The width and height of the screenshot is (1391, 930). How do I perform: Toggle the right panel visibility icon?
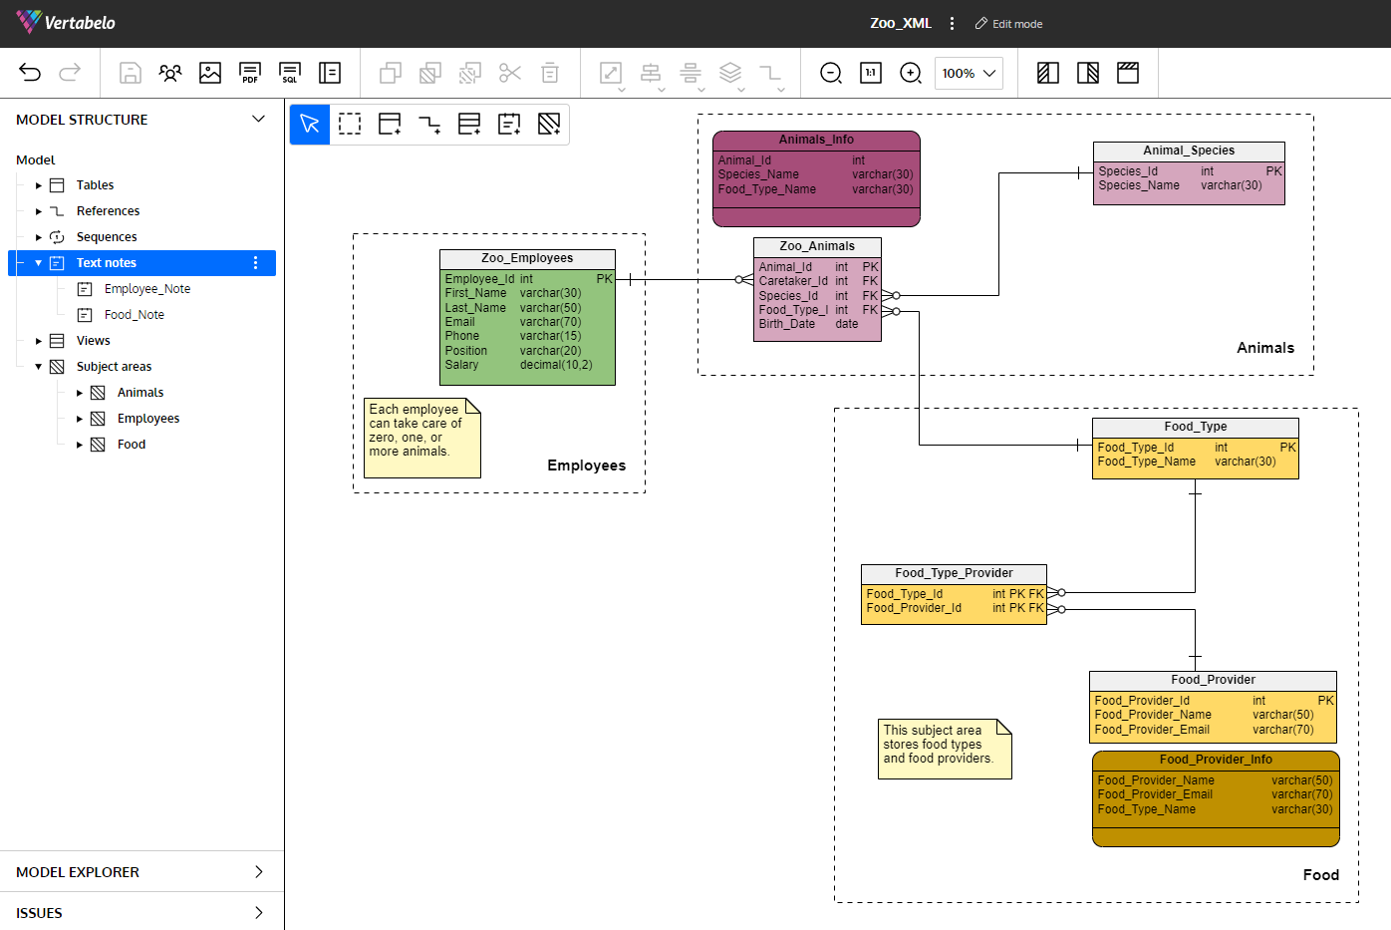tap(1088, 73)
